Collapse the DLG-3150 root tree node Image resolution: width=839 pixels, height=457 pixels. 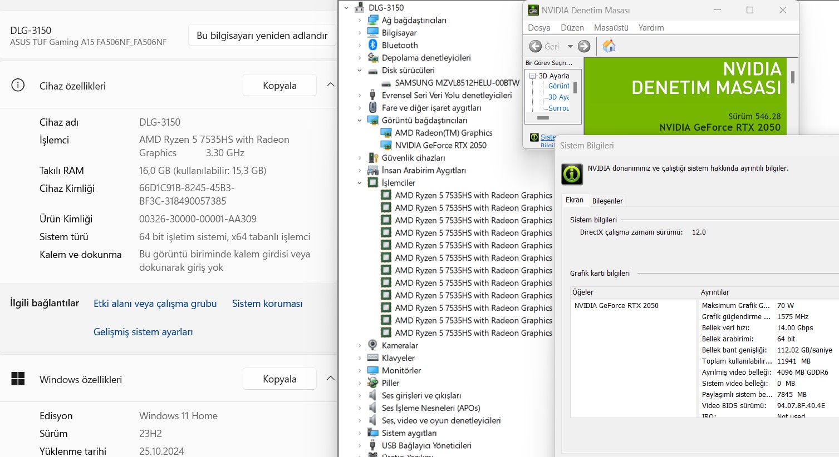point(346,8)
